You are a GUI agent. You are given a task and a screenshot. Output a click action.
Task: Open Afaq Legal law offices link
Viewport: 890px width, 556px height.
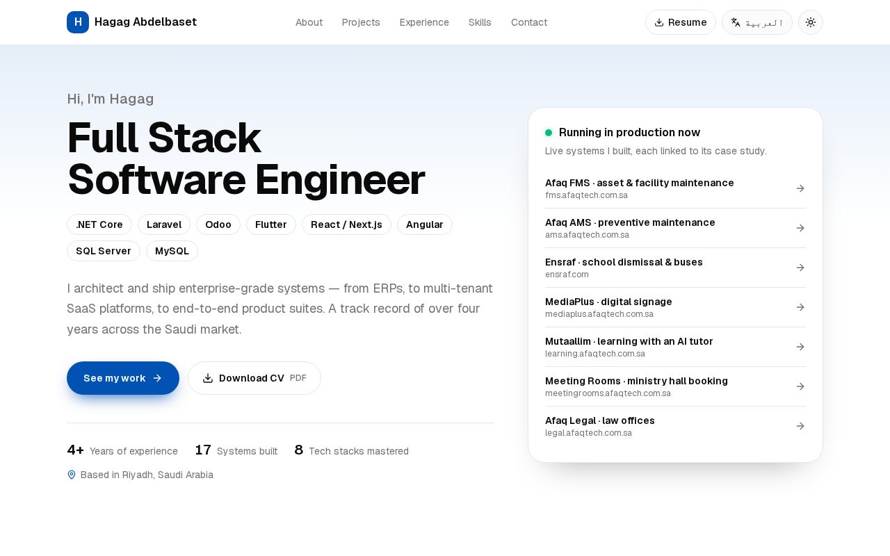pyautogui.click(x=675, y=426)
